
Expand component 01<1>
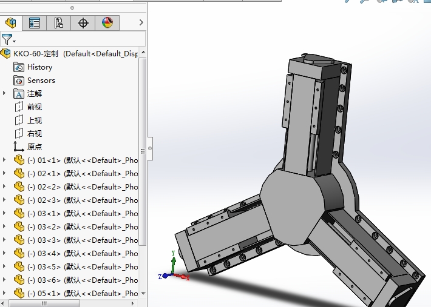click(x=4, y=159)
